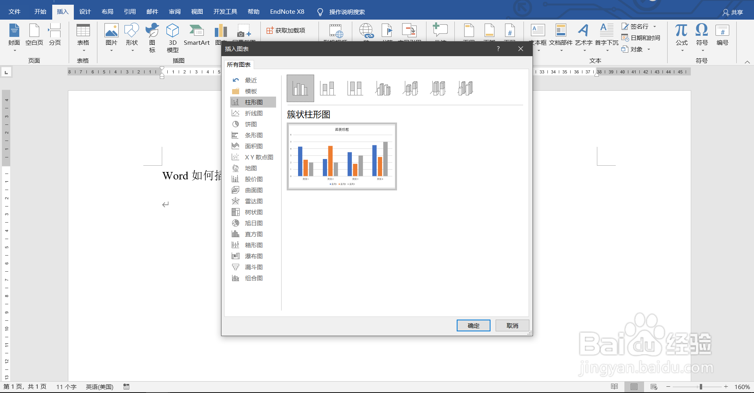
Task: Choose 旭日图 sunburst category
Action: pyautogui.click(x=253, y=223)
